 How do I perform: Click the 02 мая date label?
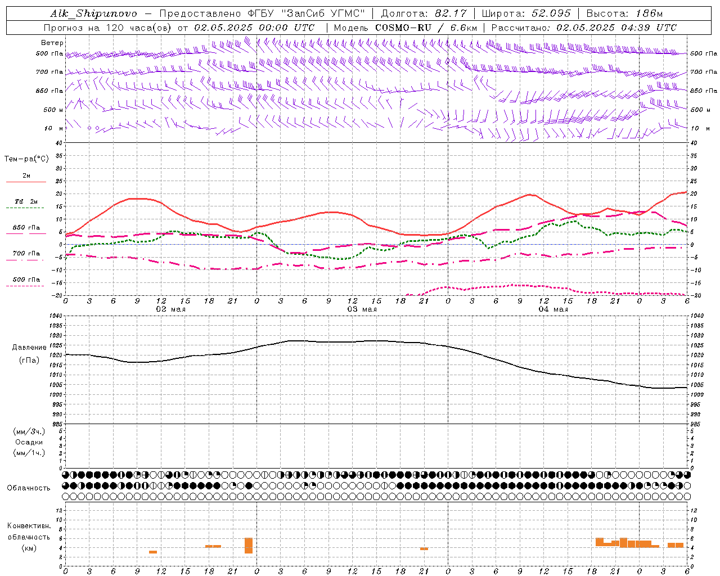point(171,309)
